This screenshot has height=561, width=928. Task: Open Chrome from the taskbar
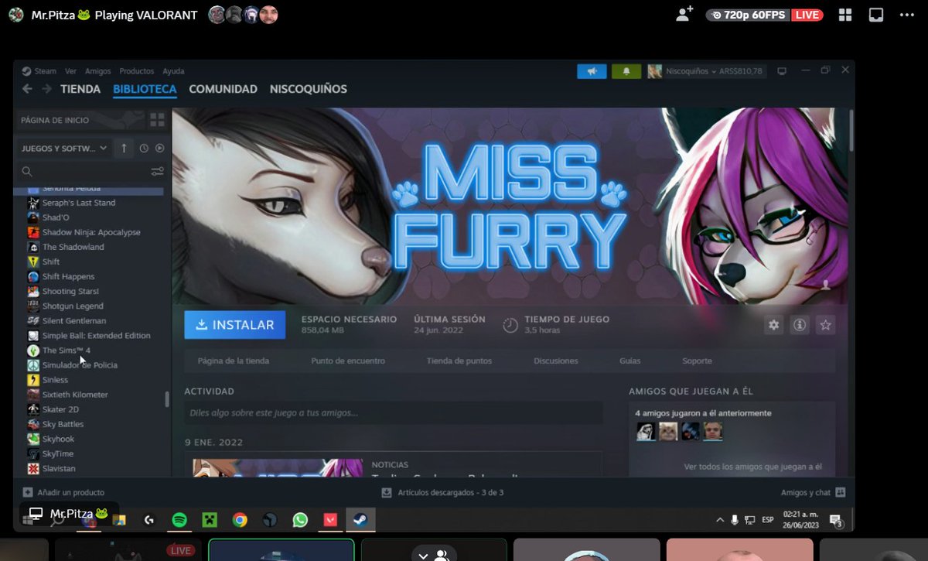coord(240,520)
